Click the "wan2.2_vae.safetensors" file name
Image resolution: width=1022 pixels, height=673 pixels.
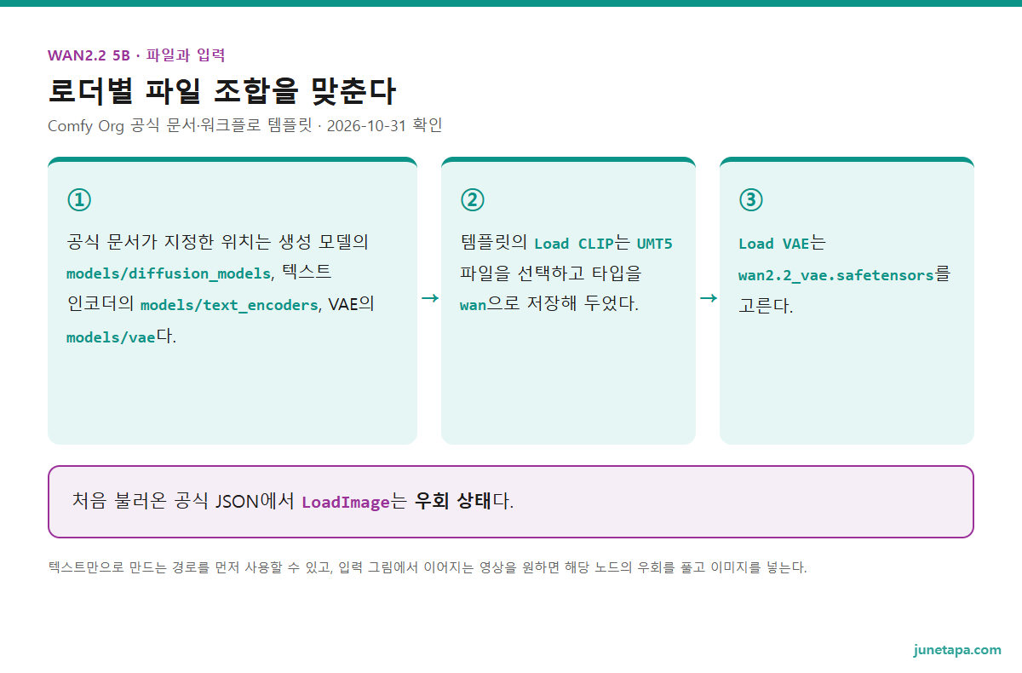coord(836,275)
